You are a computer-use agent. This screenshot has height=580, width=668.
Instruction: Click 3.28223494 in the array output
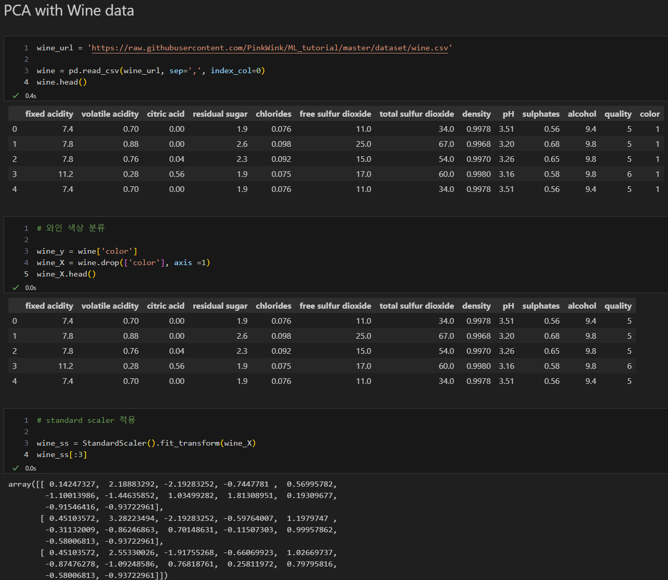pos(132,518)
